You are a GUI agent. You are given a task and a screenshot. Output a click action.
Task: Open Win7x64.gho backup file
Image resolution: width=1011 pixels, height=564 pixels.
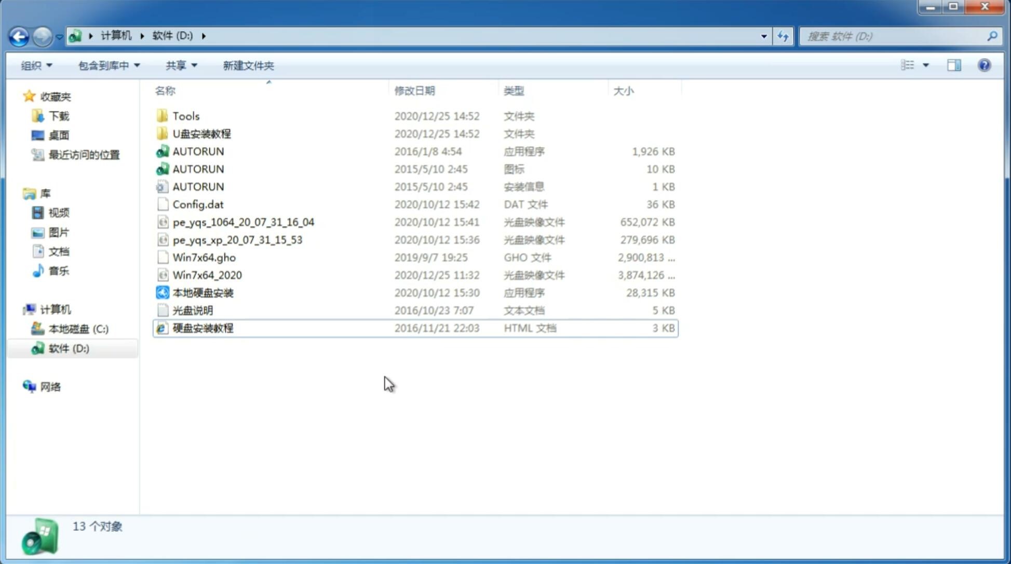point(204,257)
